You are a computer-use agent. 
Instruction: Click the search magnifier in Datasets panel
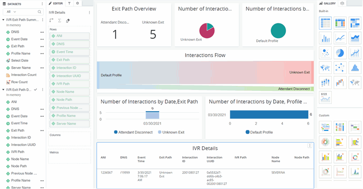click(39, 12)
